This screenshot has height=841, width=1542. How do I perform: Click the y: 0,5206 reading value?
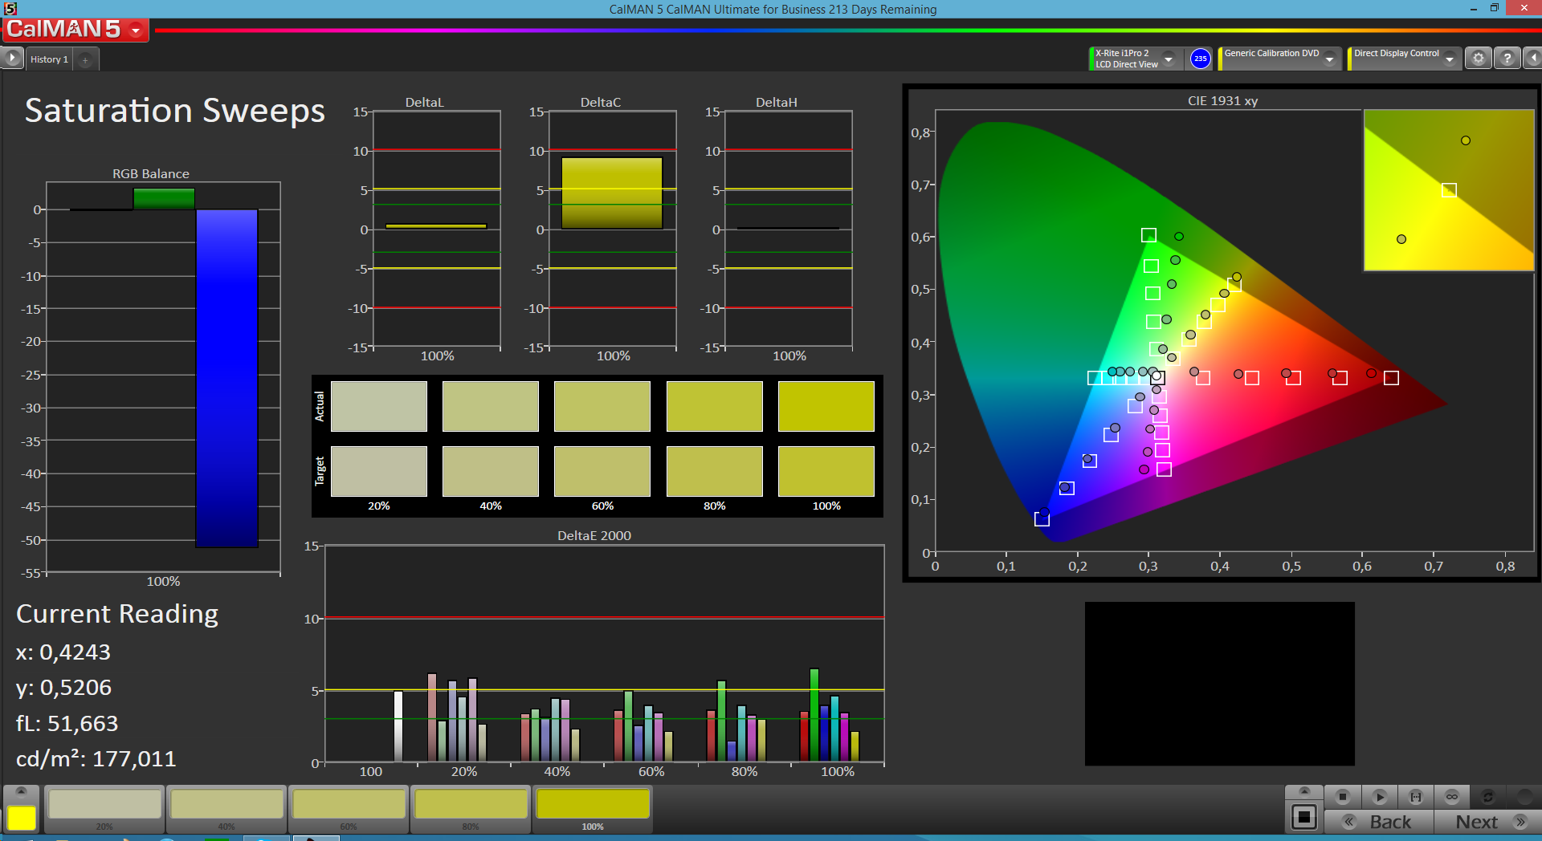(63, 688)
